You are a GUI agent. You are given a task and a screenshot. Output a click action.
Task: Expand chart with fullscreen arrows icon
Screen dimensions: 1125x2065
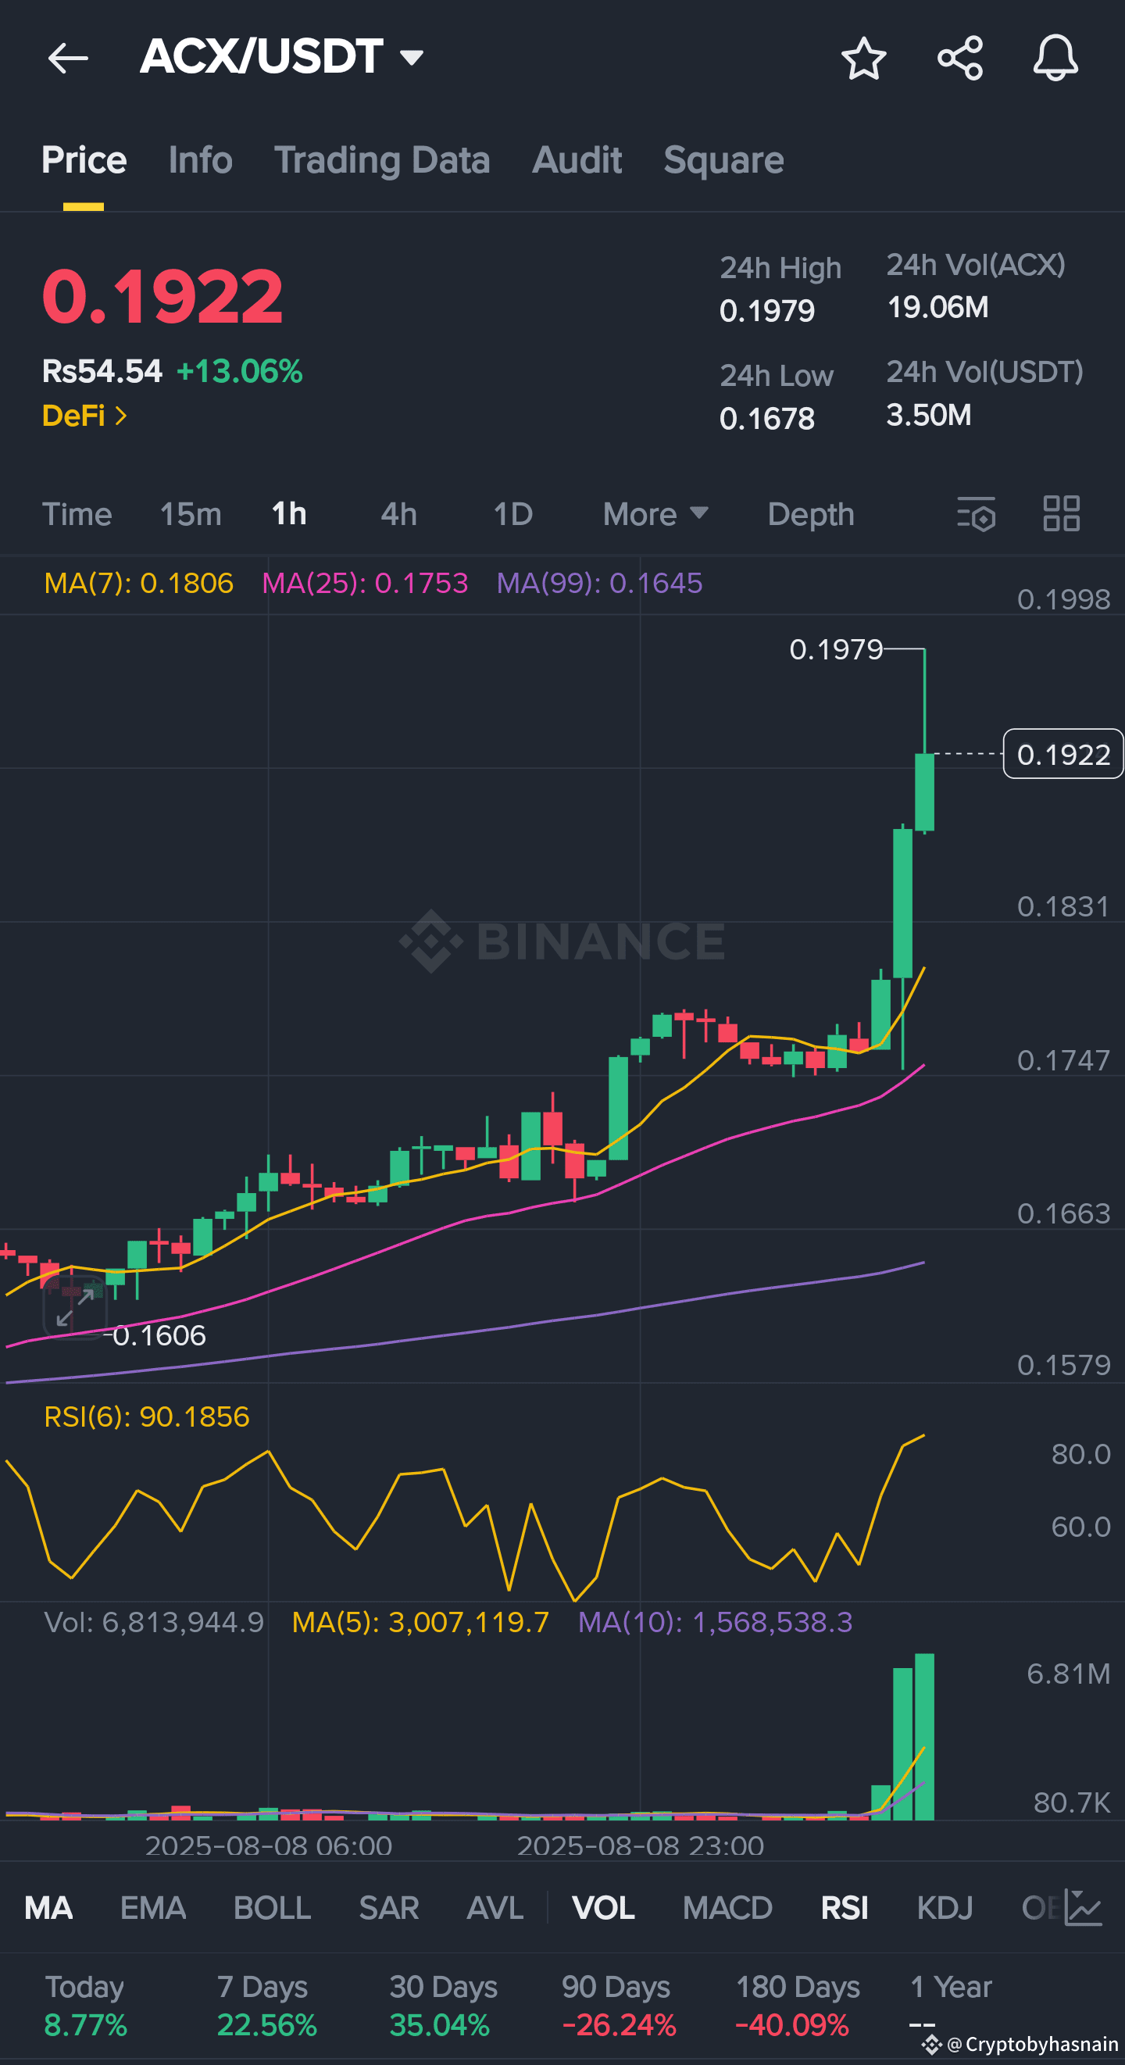tap(74, 1308)
